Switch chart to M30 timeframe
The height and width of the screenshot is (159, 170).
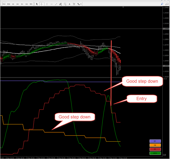8,4
